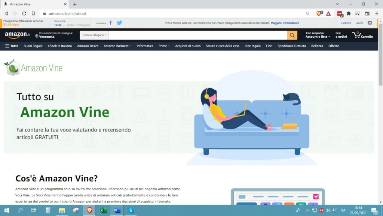Click the orange Amazon search magnifier
383x216 pixels.
pyautogui.click(x=292, y=35)
